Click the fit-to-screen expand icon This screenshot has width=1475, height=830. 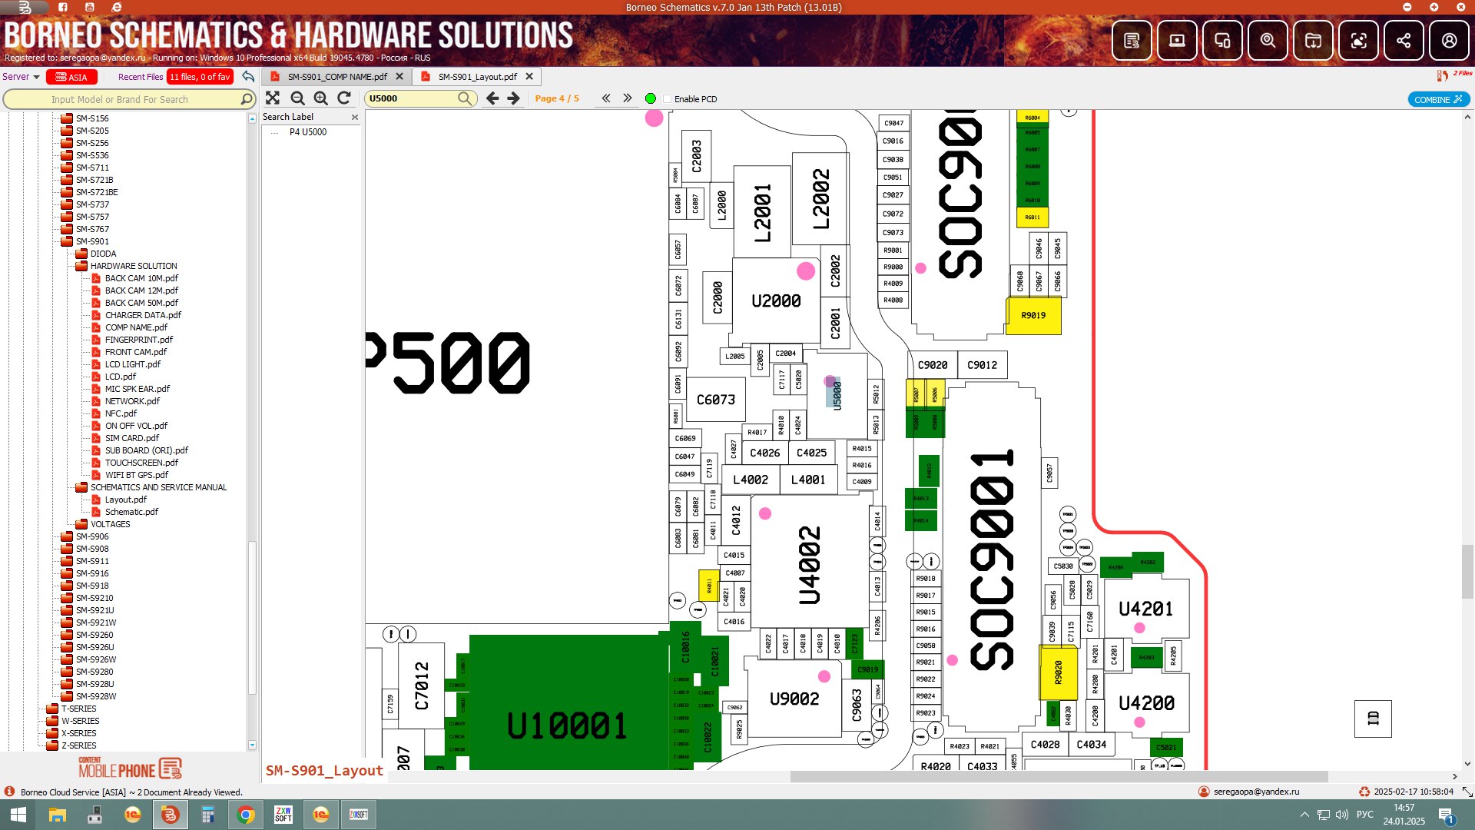[x=273, y=98]
